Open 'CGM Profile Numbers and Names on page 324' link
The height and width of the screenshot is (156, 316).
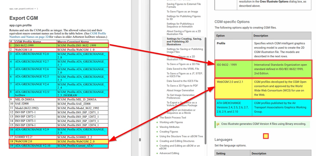click(x=58, y=35)
